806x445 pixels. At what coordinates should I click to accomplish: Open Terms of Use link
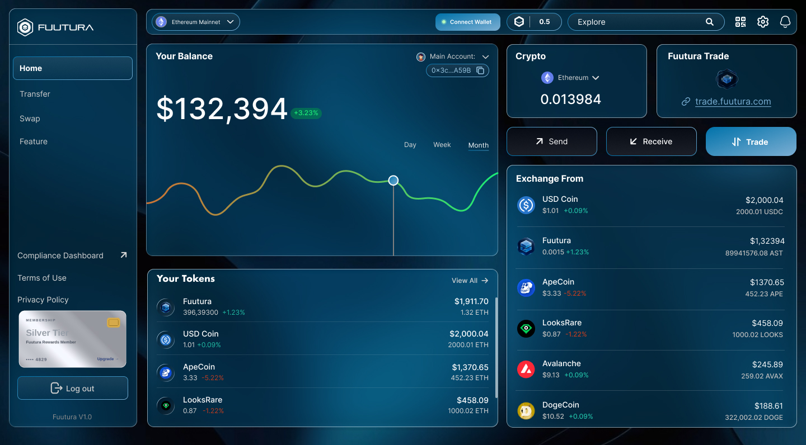pos(42,278)
